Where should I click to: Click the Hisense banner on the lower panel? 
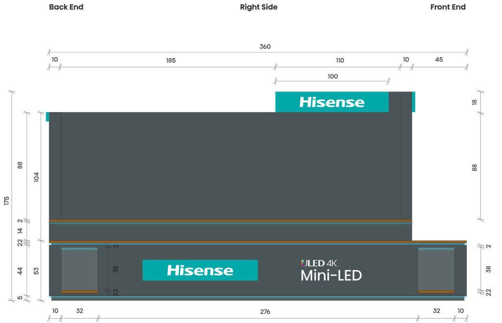200,270
